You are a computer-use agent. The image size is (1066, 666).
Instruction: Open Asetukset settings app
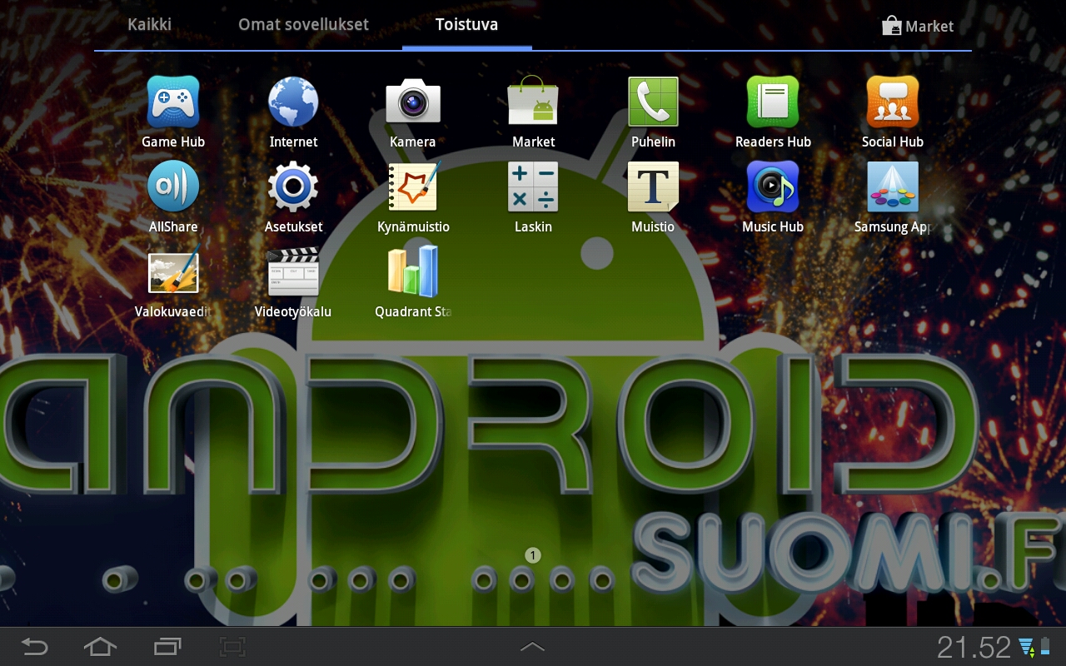293,187
